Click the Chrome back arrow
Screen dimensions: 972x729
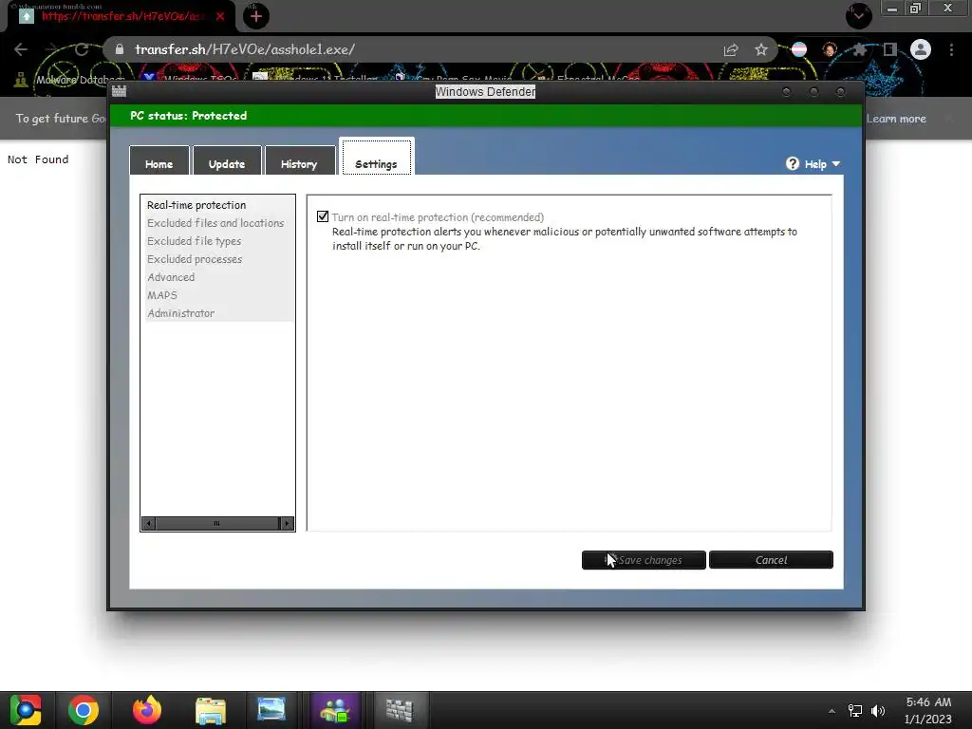coord(21,49)
